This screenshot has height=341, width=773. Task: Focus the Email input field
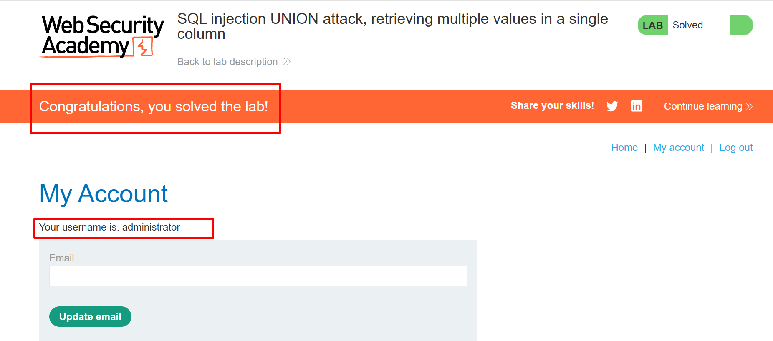(258, 276)
